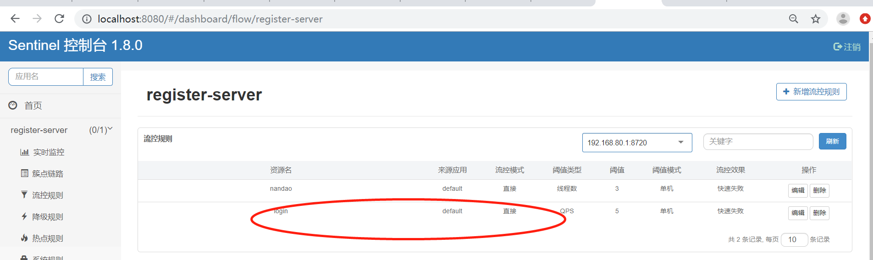Click the 热点规则 flame icon

click(x=24, y=238)
